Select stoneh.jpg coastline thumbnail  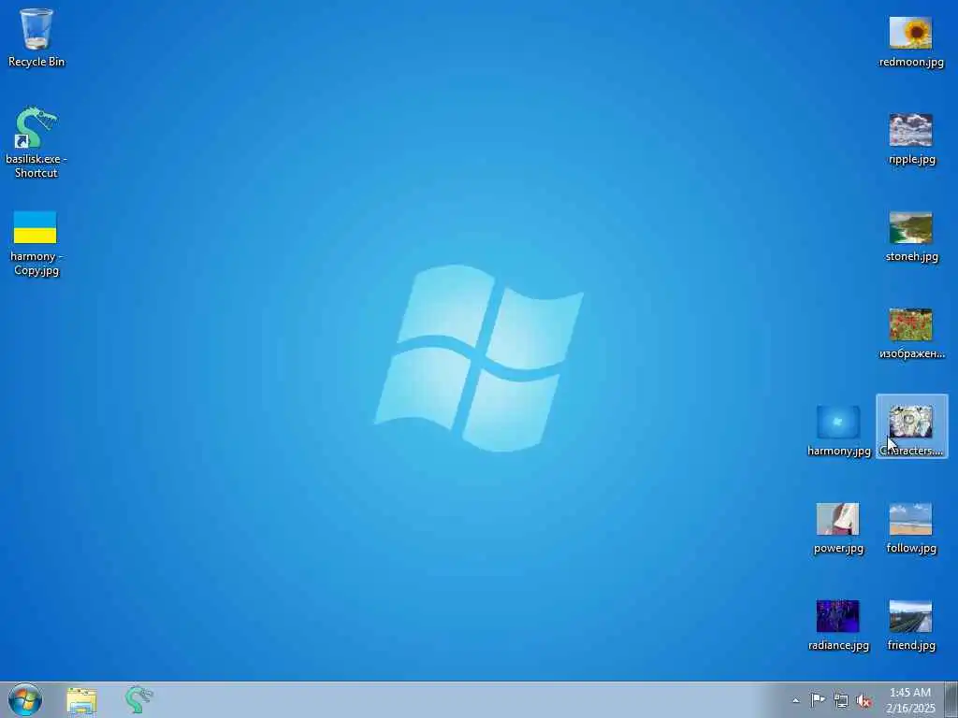pyautogui.click(x=910, y=227)
